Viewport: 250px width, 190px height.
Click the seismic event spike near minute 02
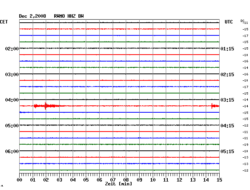(x=45, y=106)
